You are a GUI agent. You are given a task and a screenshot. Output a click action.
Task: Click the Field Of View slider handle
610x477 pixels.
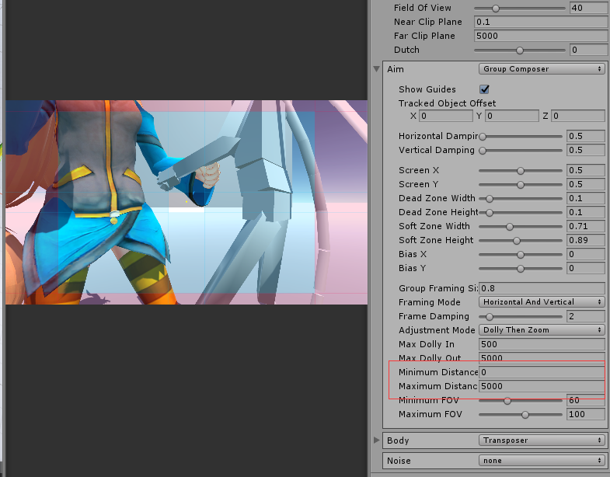[x=496, y=8]
